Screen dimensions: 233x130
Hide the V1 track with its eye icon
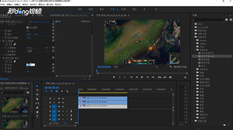click(x=63, y=106)
